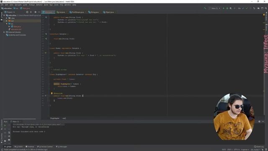This screenshot has height=151, width=268.
Task: Click the collapse all icon in Project panel
Action: click(31, 12)
